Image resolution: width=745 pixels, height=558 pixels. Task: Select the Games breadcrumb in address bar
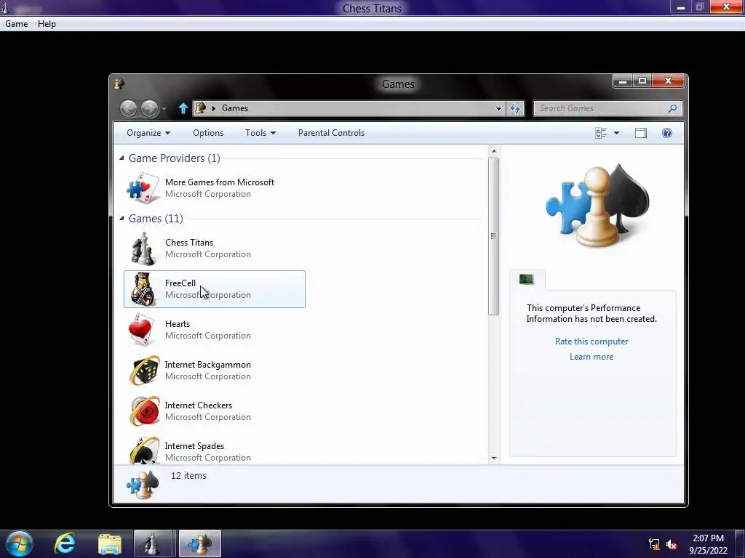point(235,108)
